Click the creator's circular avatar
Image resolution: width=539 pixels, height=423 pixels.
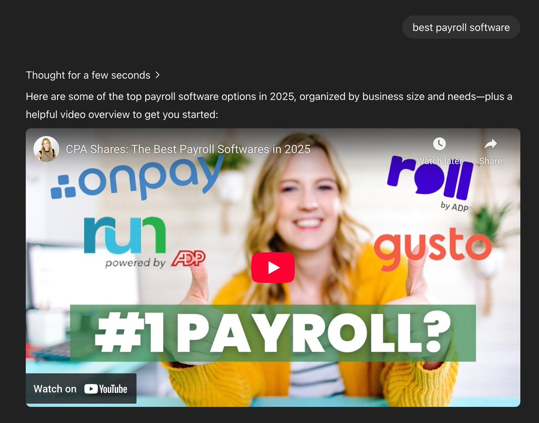click(46, 148)
